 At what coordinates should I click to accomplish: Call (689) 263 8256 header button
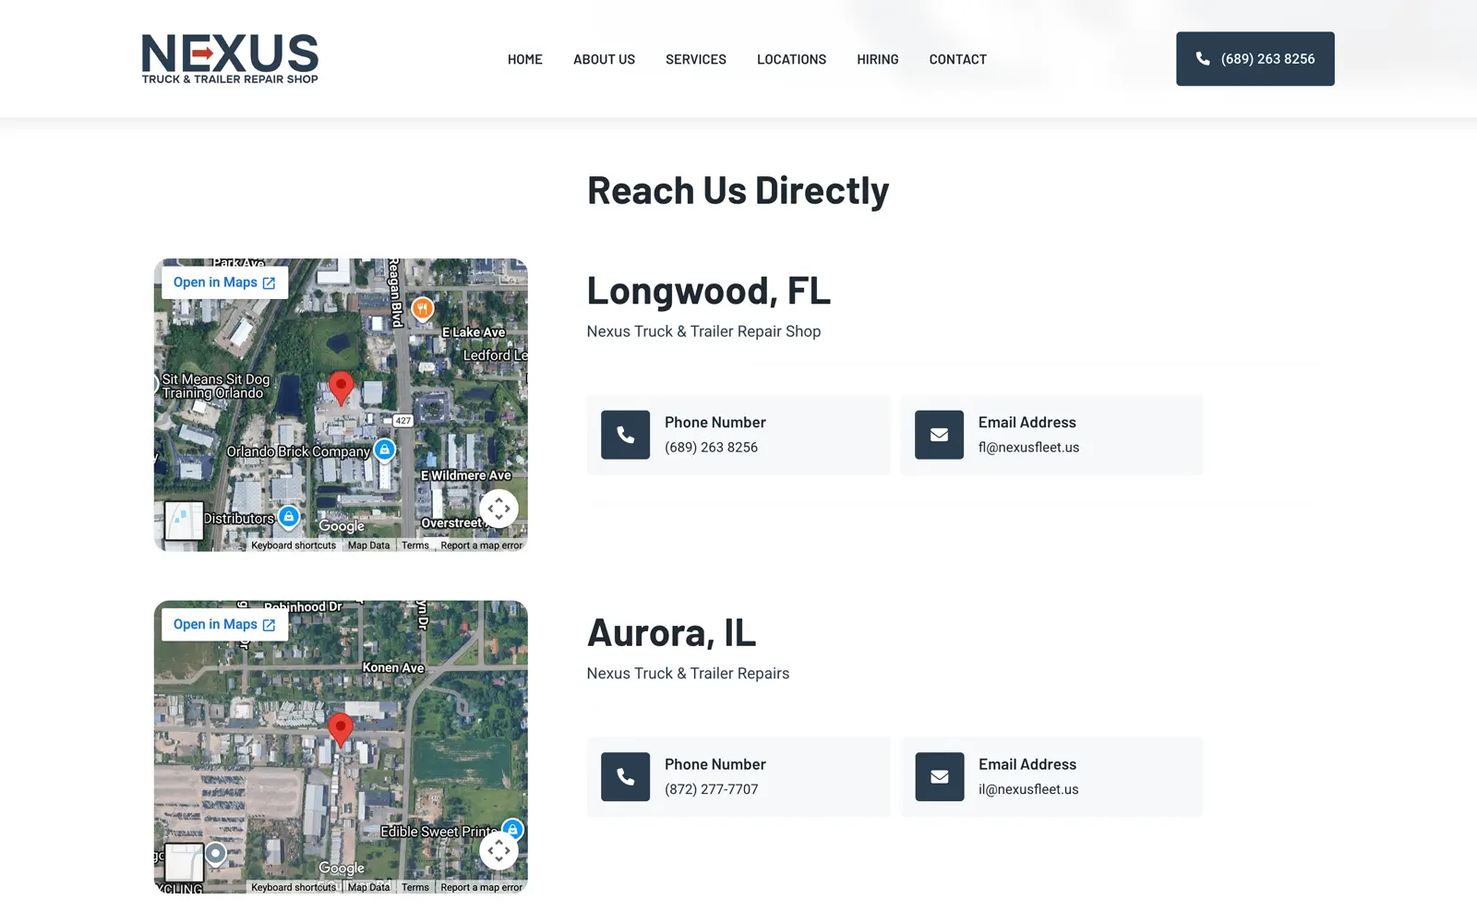tap(1255, 59)
